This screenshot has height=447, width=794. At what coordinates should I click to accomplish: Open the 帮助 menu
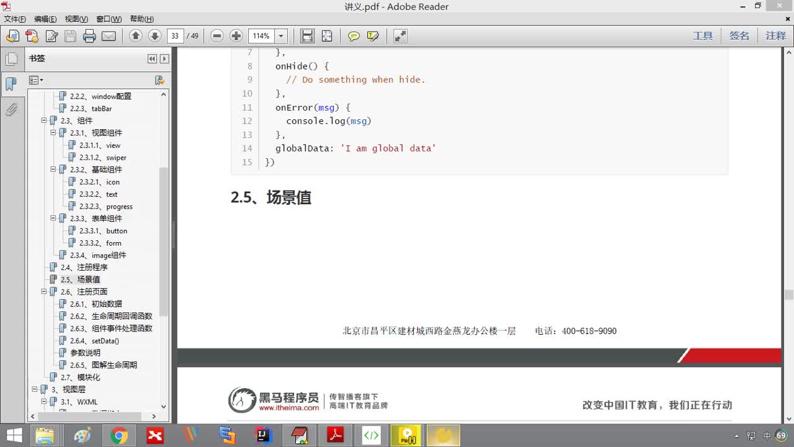(x=142, y=19)
